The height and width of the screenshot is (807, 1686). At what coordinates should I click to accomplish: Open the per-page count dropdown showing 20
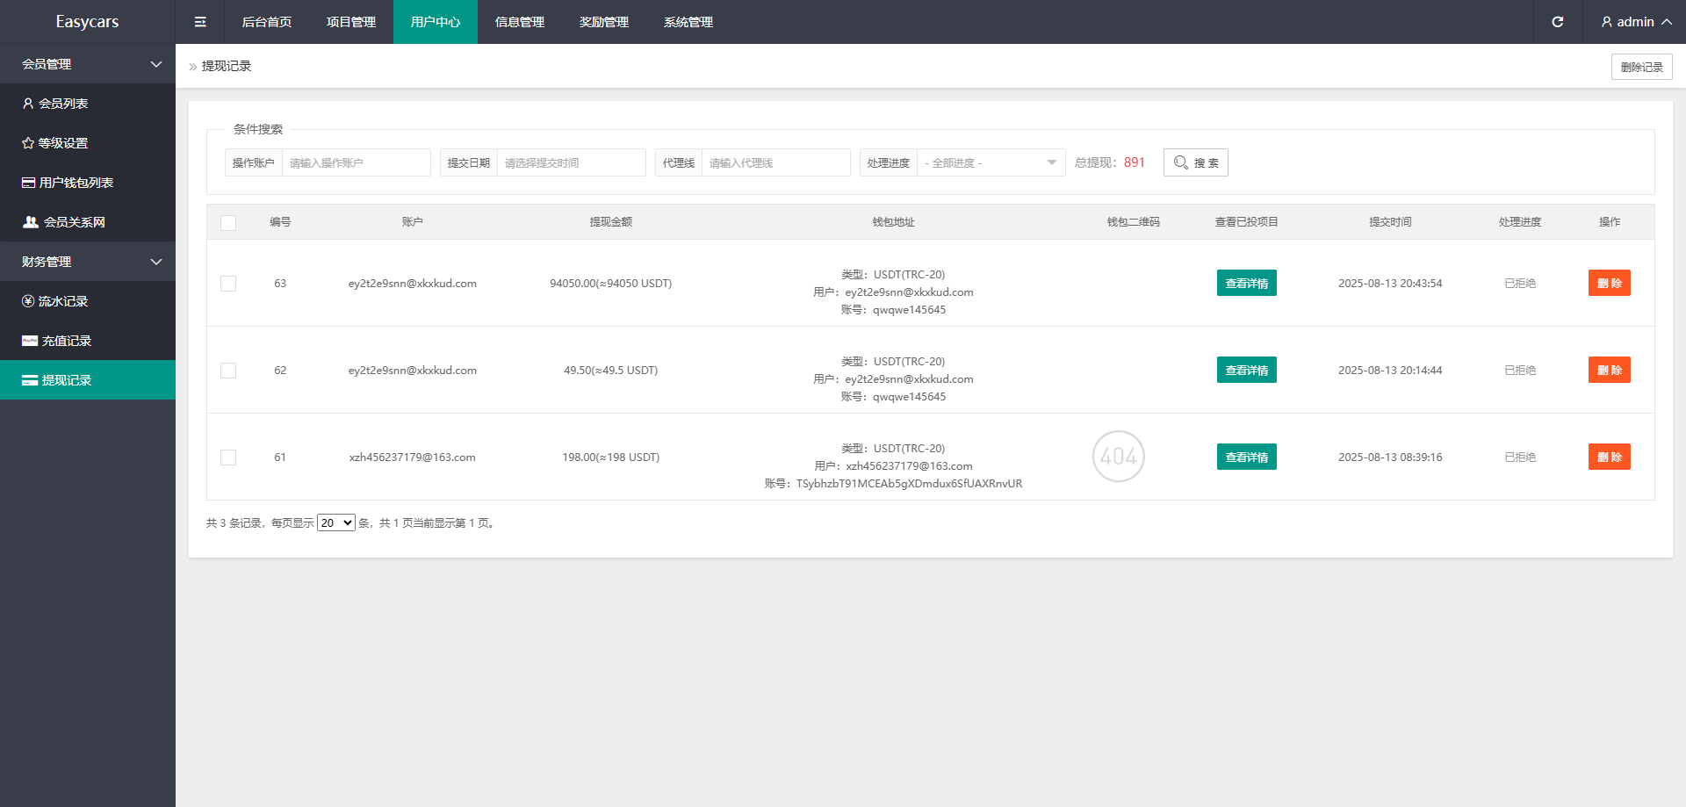(x=335, y=523)
